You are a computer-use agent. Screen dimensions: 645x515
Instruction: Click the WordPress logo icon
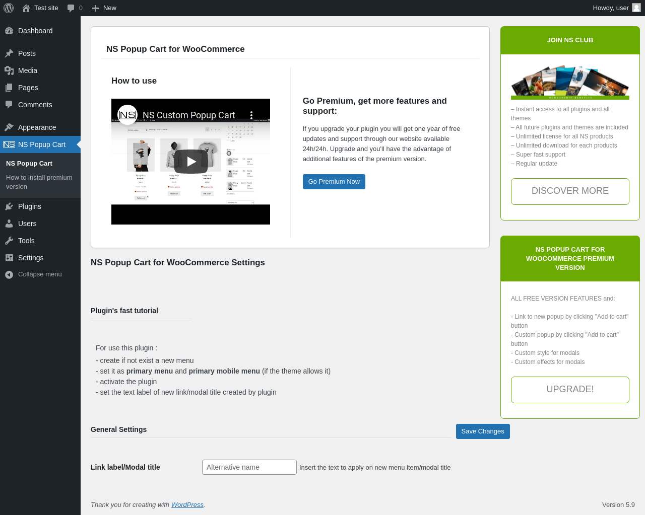coord(9,8)
